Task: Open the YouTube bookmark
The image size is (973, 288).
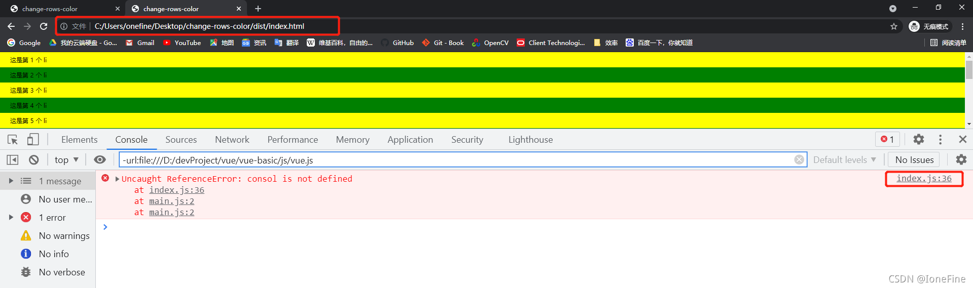Action: [x=182, y=43]
